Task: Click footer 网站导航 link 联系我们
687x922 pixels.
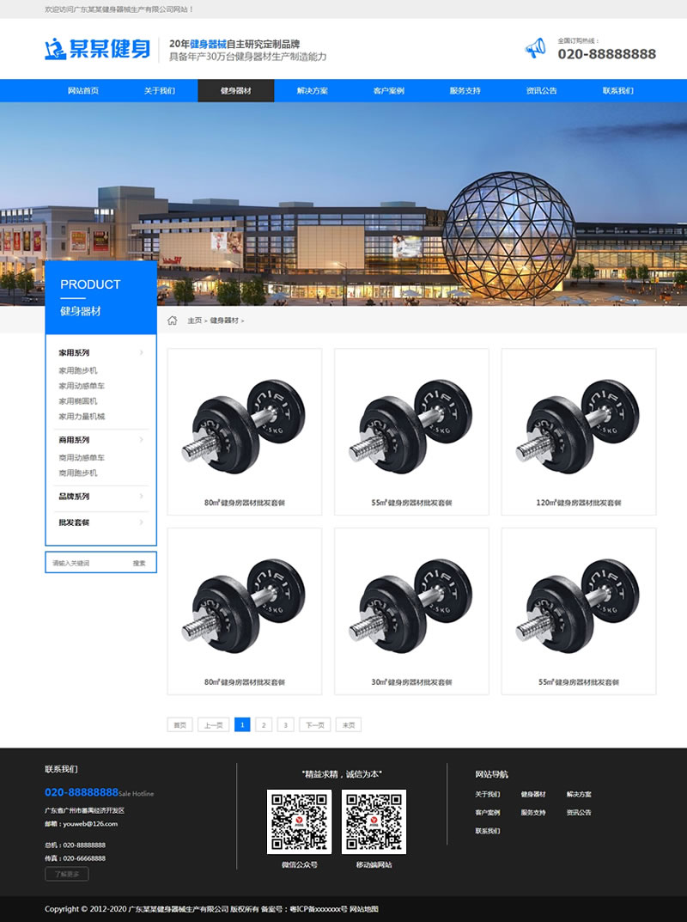Action: [x=488, y=831]
